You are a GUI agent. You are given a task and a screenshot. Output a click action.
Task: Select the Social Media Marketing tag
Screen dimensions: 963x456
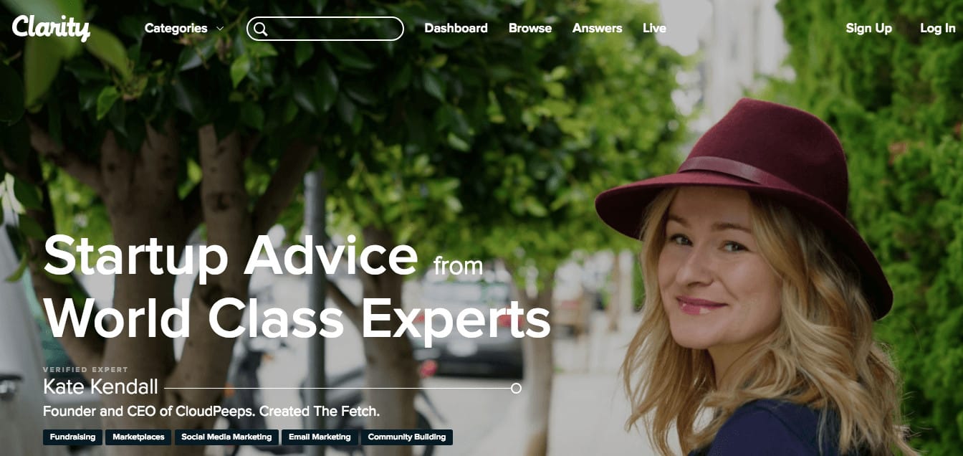tap(226, 437)
